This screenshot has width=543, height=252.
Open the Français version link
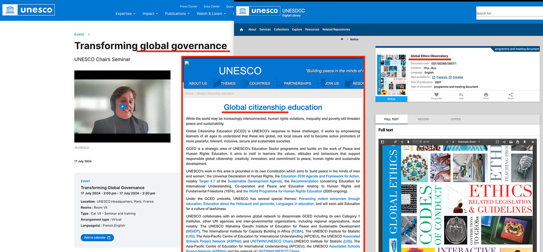click(442, 77)
